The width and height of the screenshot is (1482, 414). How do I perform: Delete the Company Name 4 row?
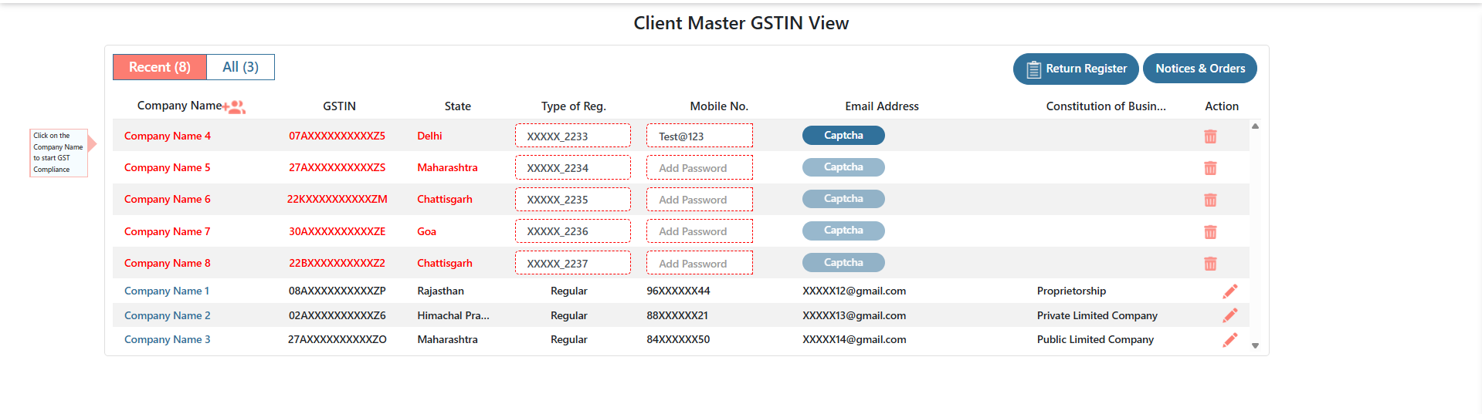tap(1209, 136)
